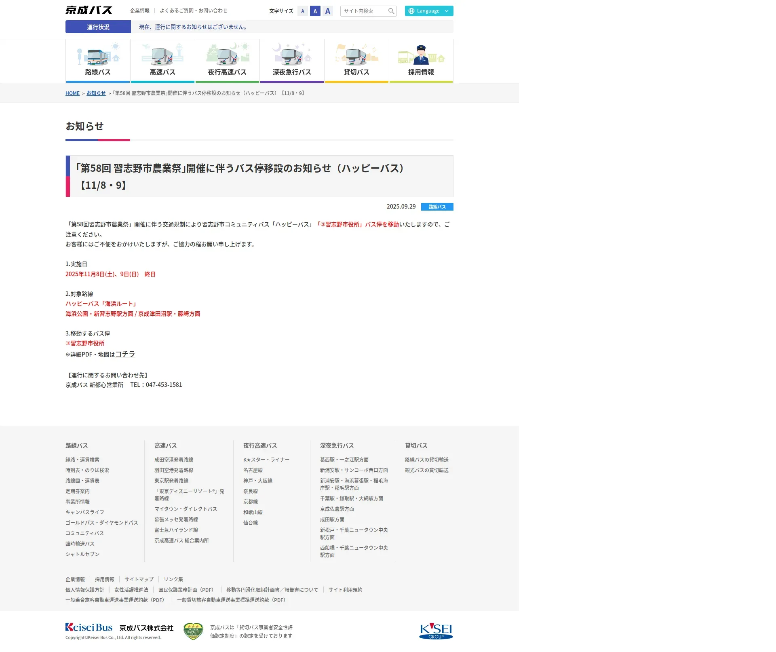The image size is (776, 652).
Task: Open the 高速バス airport bus icon
Action: [162, 56]
